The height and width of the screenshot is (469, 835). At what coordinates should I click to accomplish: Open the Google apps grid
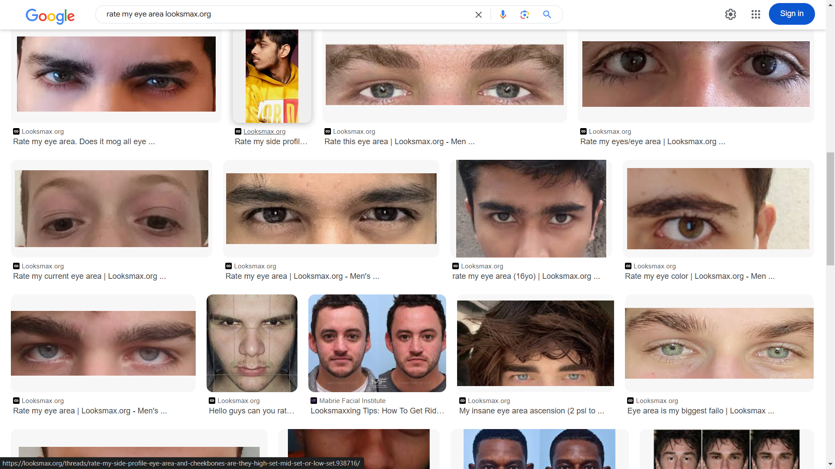[x=756, y=14]
